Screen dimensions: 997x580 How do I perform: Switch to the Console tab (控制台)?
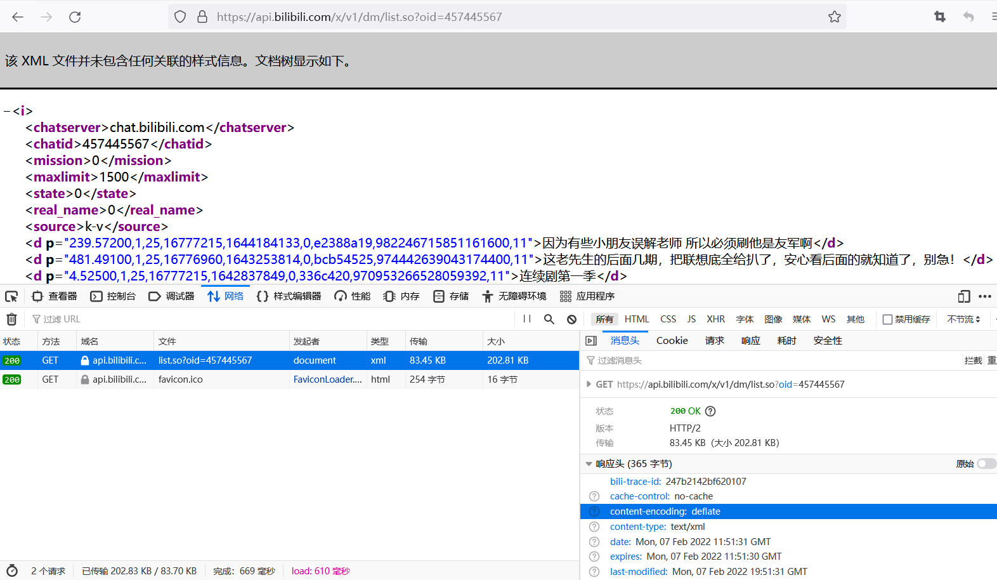[x=113, y=296]
